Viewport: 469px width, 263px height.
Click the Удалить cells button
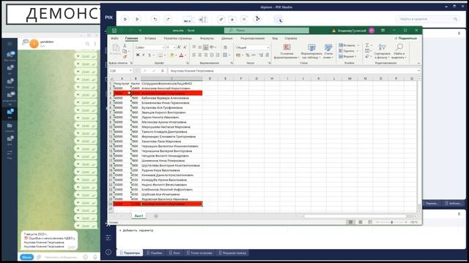[x=349, y=51]
